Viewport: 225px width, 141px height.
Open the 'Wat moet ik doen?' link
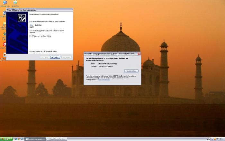[x=104, y=80]
